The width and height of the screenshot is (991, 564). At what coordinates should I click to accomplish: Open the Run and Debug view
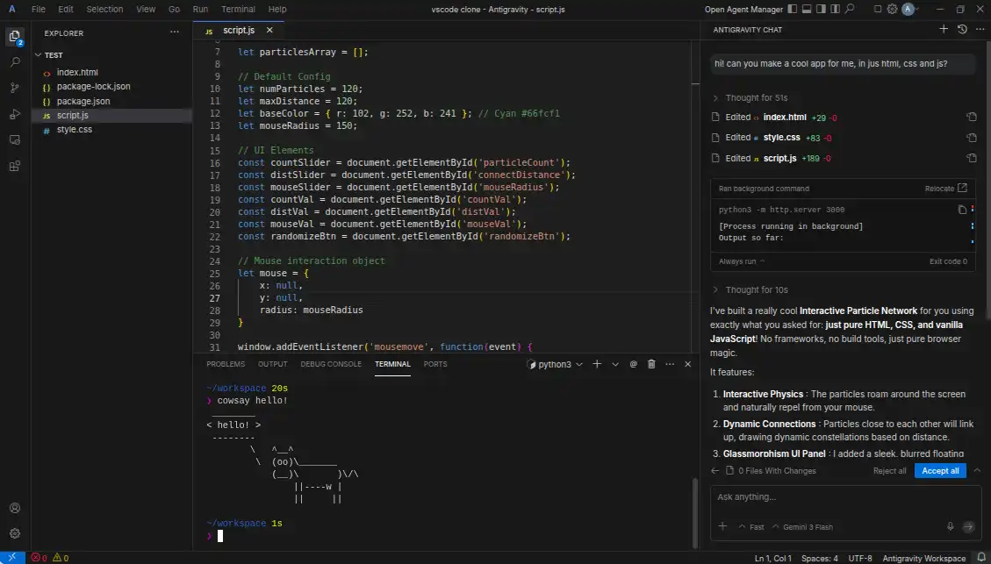(15, 114)
